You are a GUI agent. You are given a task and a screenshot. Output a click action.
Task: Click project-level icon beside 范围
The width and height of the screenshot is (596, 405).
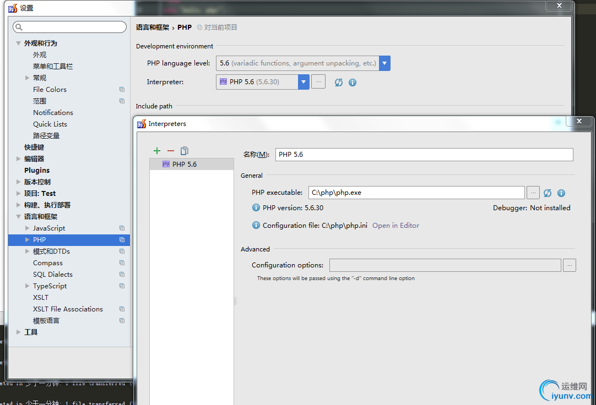122,101
